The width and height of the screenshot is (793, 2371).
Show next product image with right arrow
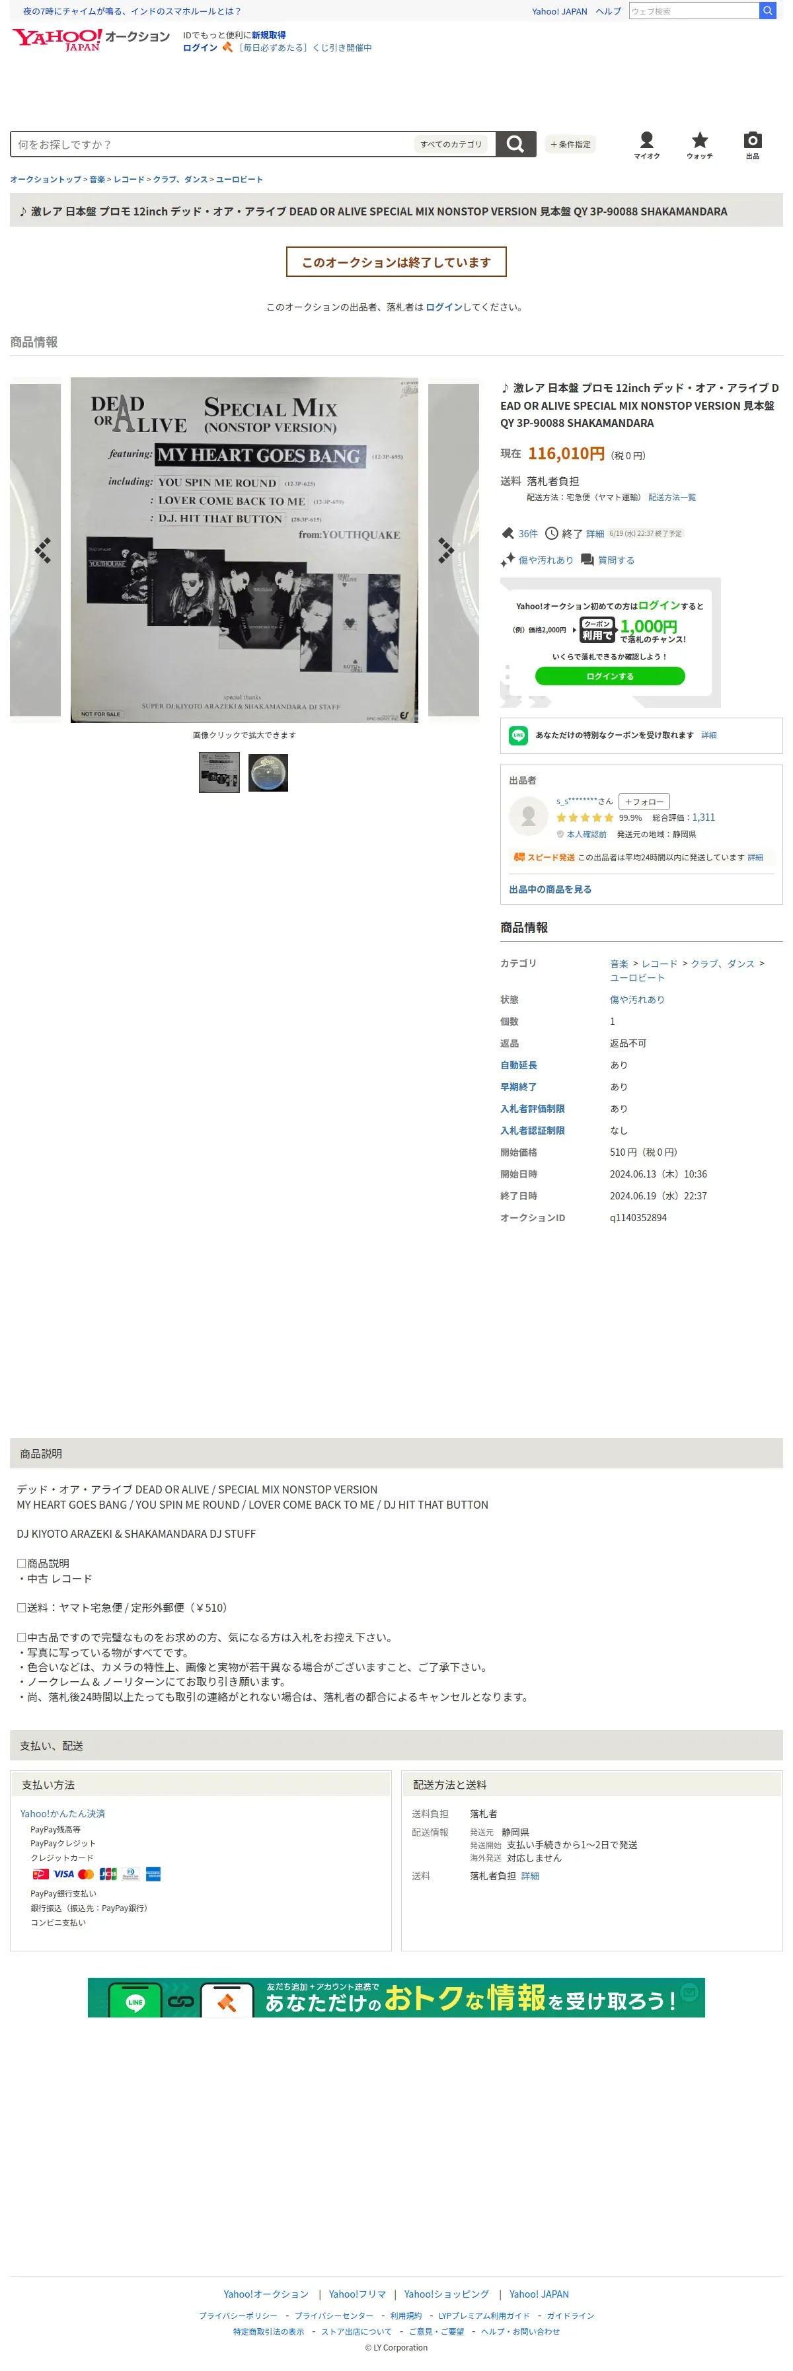point(446,550)
